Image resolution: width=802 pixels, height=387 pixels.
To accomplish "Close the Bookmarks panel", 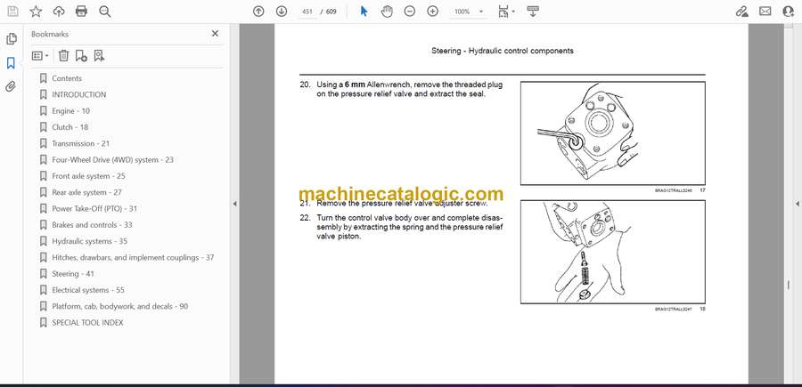I will tap(215, 34).
